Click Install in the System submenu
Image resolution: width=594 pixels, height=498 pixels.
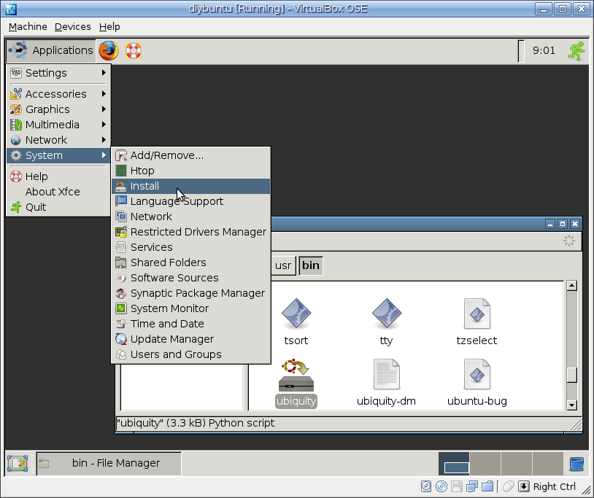coord(191,186)
